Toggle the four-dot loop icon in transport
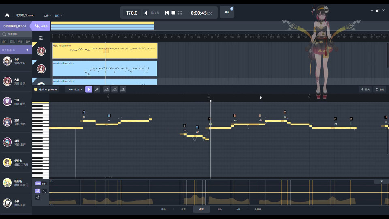The height and width of the screenshot is (219, 389). [x=180, y=13]
